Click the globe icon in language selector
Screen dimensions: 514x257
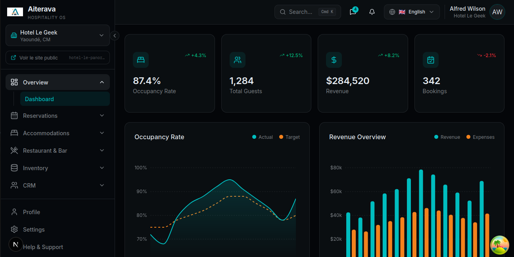(x=392, y=12)
